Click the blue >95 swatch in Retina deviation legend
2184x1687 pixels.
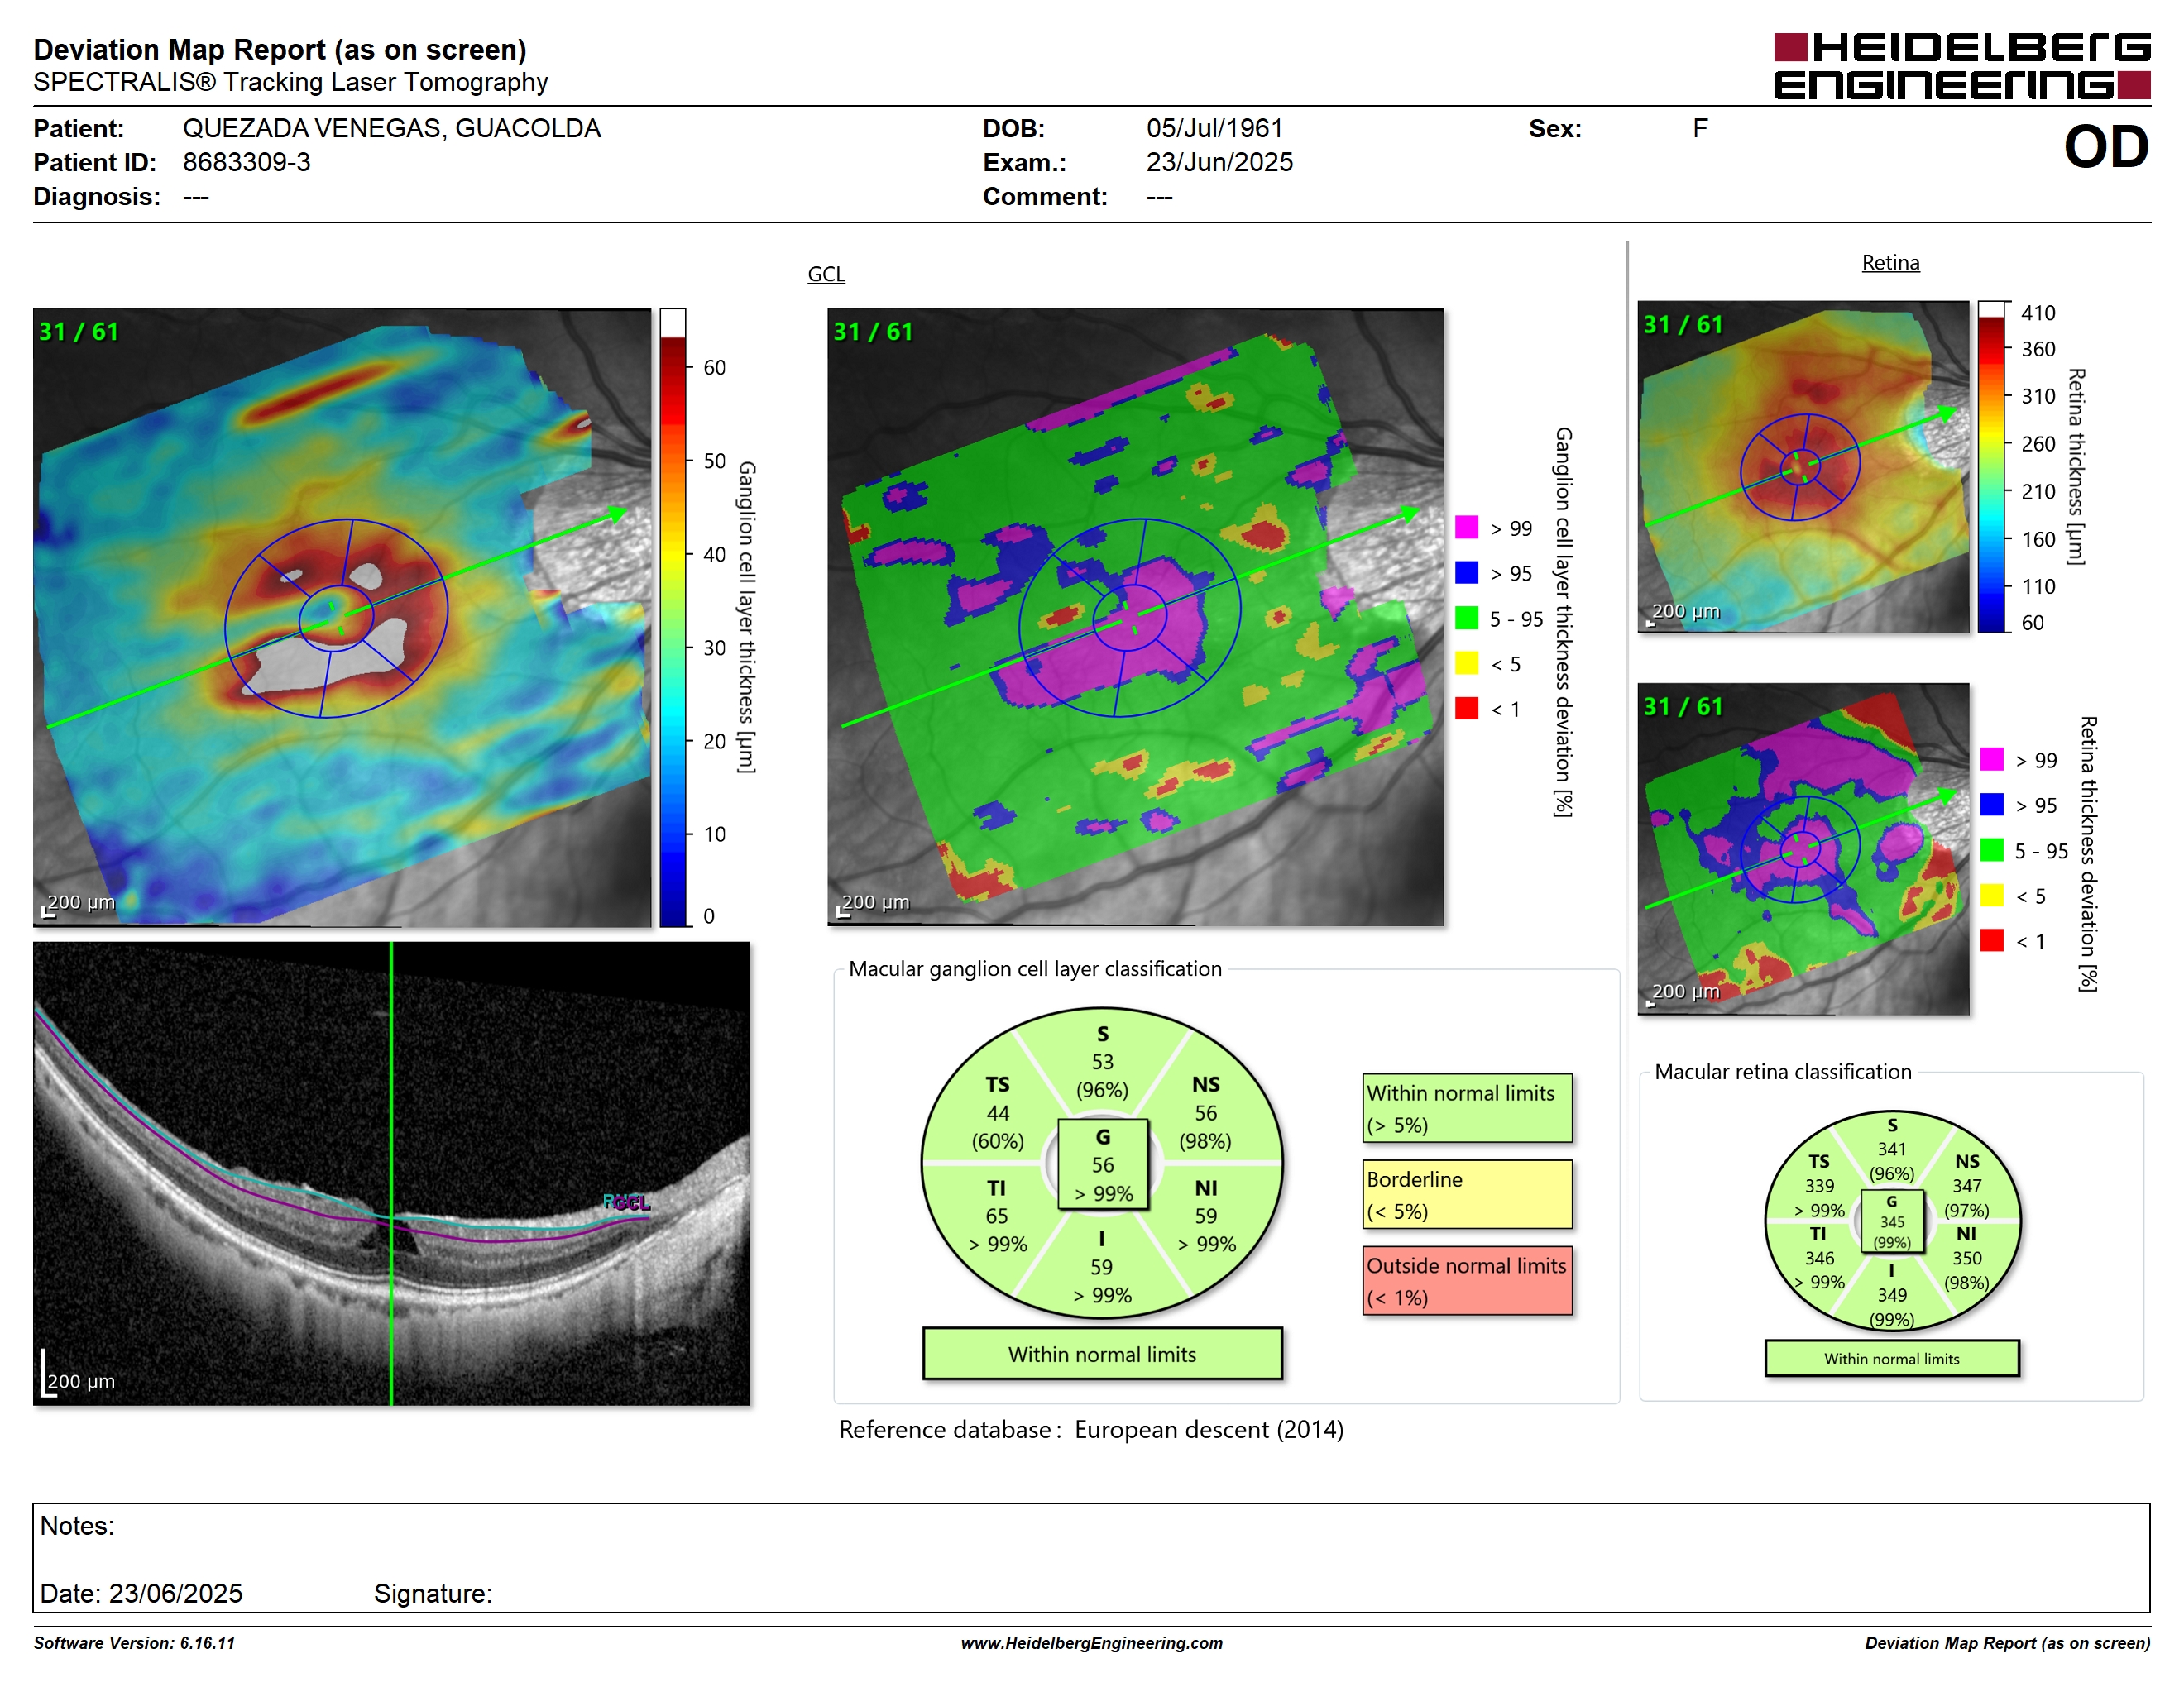1992,805
